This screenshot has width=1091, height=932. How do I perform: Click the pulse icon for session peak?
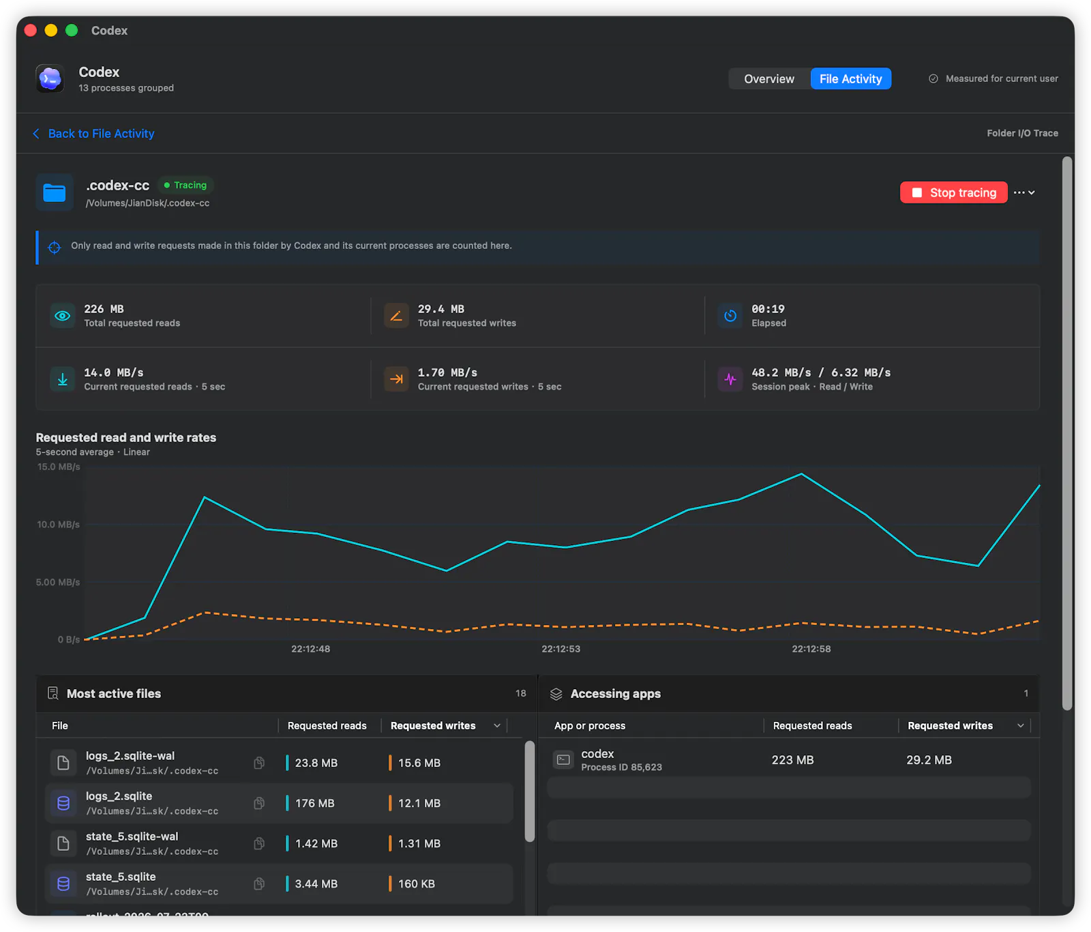(x=730, y=379)
